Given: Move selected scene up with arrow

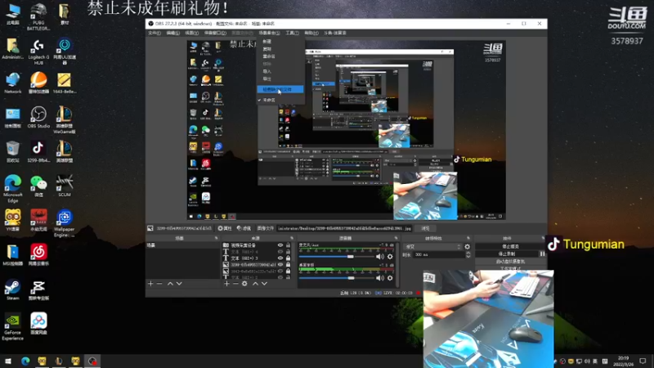Looking at the screenshot, I should pos(170,284).
